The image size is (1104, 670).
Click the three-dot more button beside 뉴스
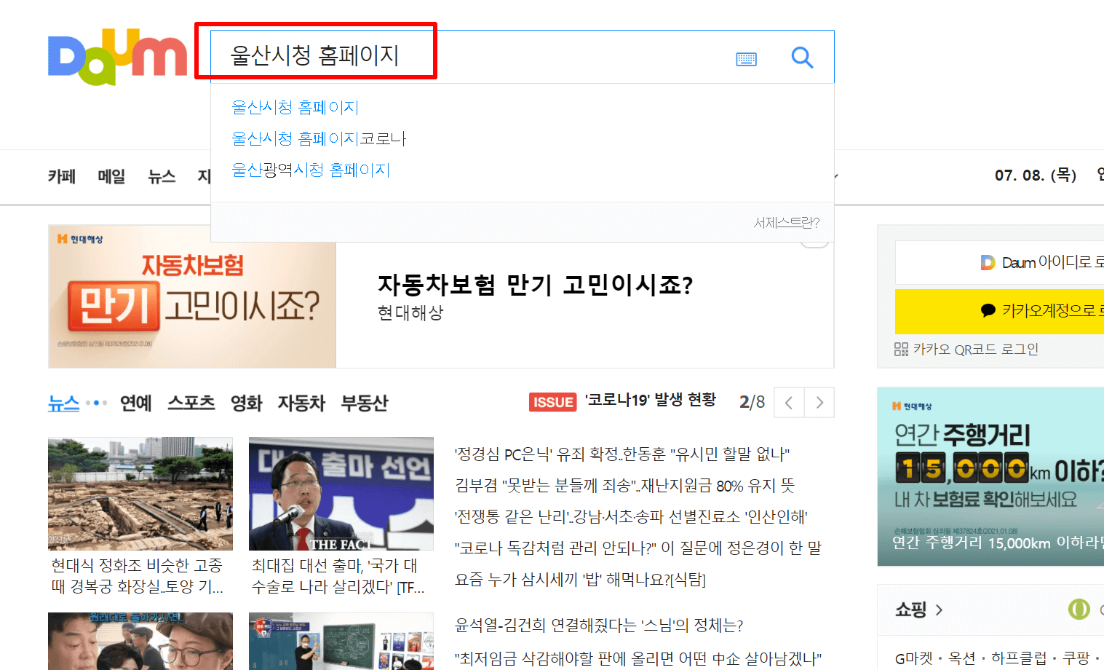point(96,403)
